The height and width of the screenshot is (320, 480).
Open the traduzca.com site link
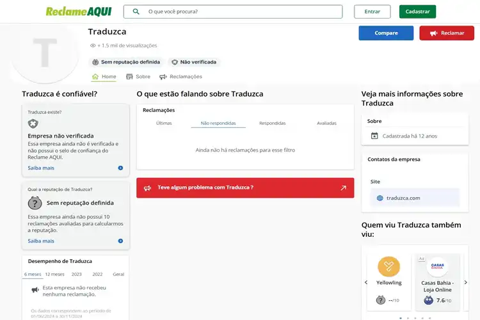coord(415,198)
